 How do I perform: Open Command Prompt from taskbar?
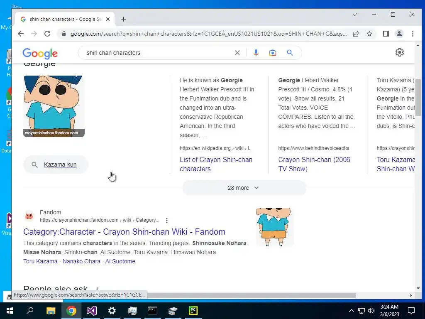tap(152, 311)
